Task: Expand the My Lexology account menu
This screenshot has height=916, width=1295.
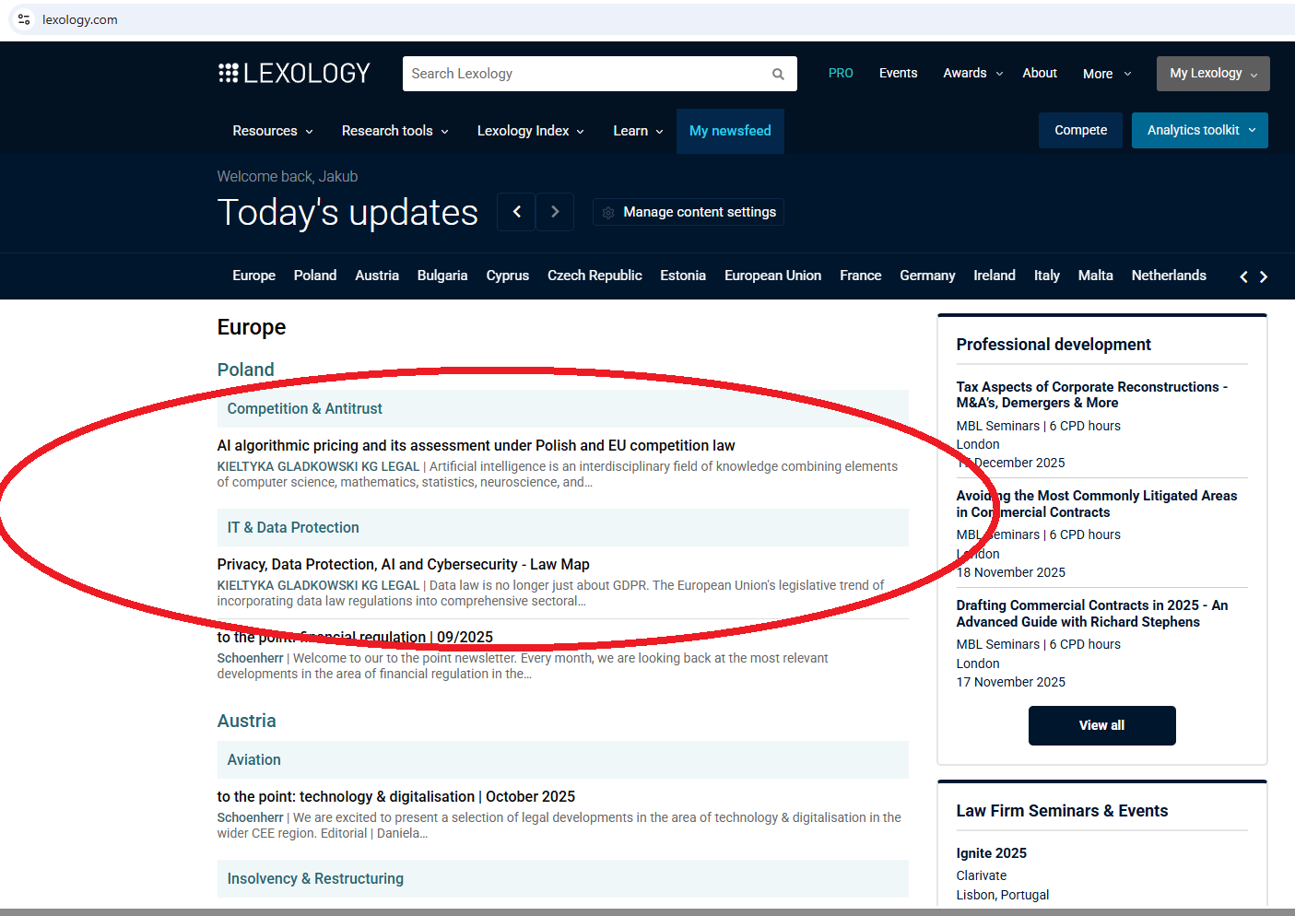Action: (x=1212, y=74)
